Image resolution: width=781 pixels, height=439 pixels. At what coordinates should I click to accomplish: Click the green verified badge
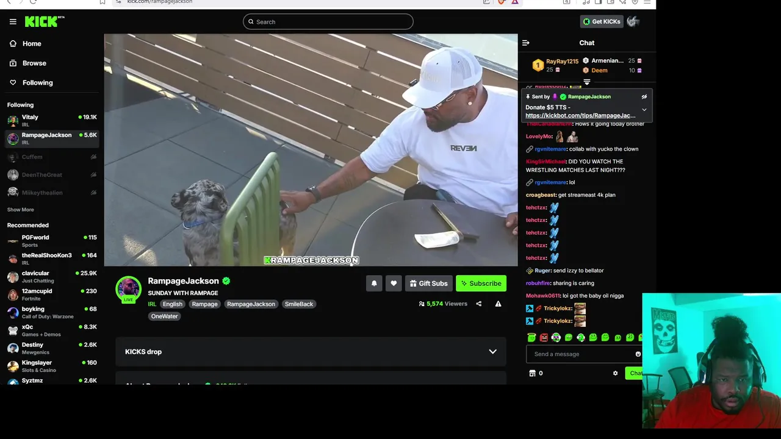(226, 281)
